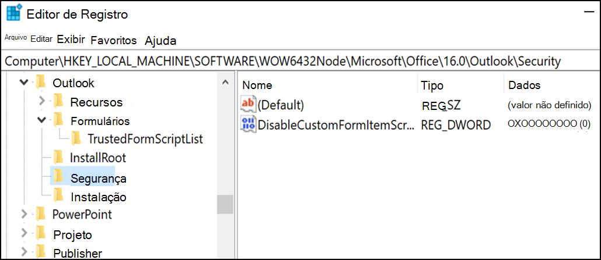Click the Recursos folder icon
The image size is (601, 260).
[58, 101]
